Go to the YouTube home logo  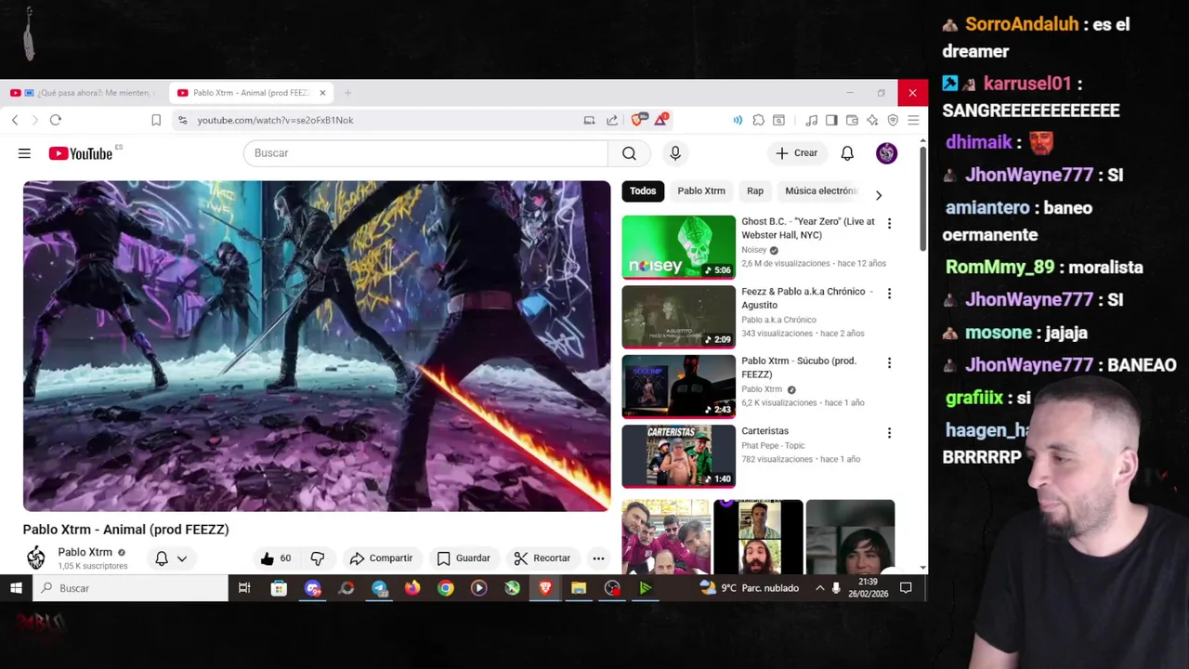coord(80,153)
